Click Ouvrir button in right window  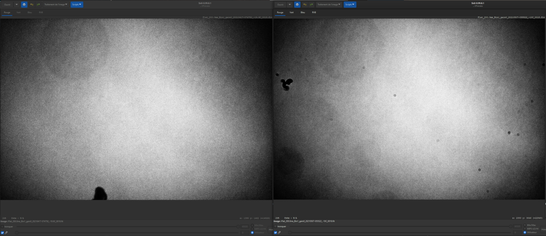tap(280, 5)
